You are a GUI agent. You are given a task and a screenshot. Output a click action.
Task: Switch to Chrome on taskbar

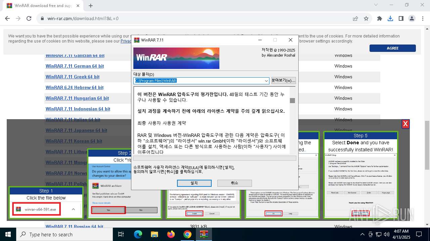(187, 234)
